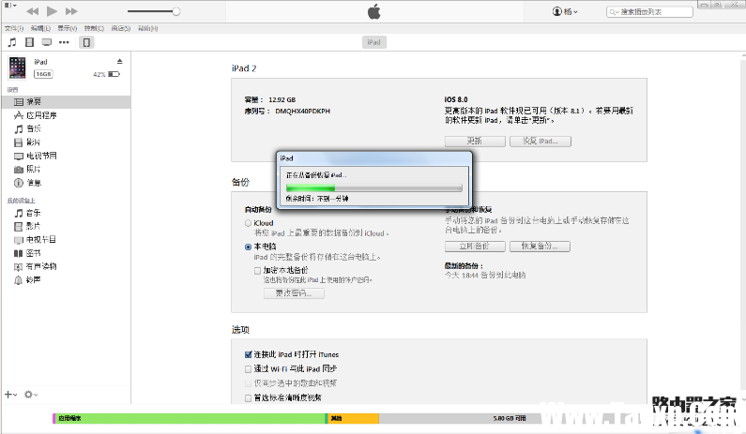Click the play button
This screenshot has height=434, width=746.
pos(52,11)
